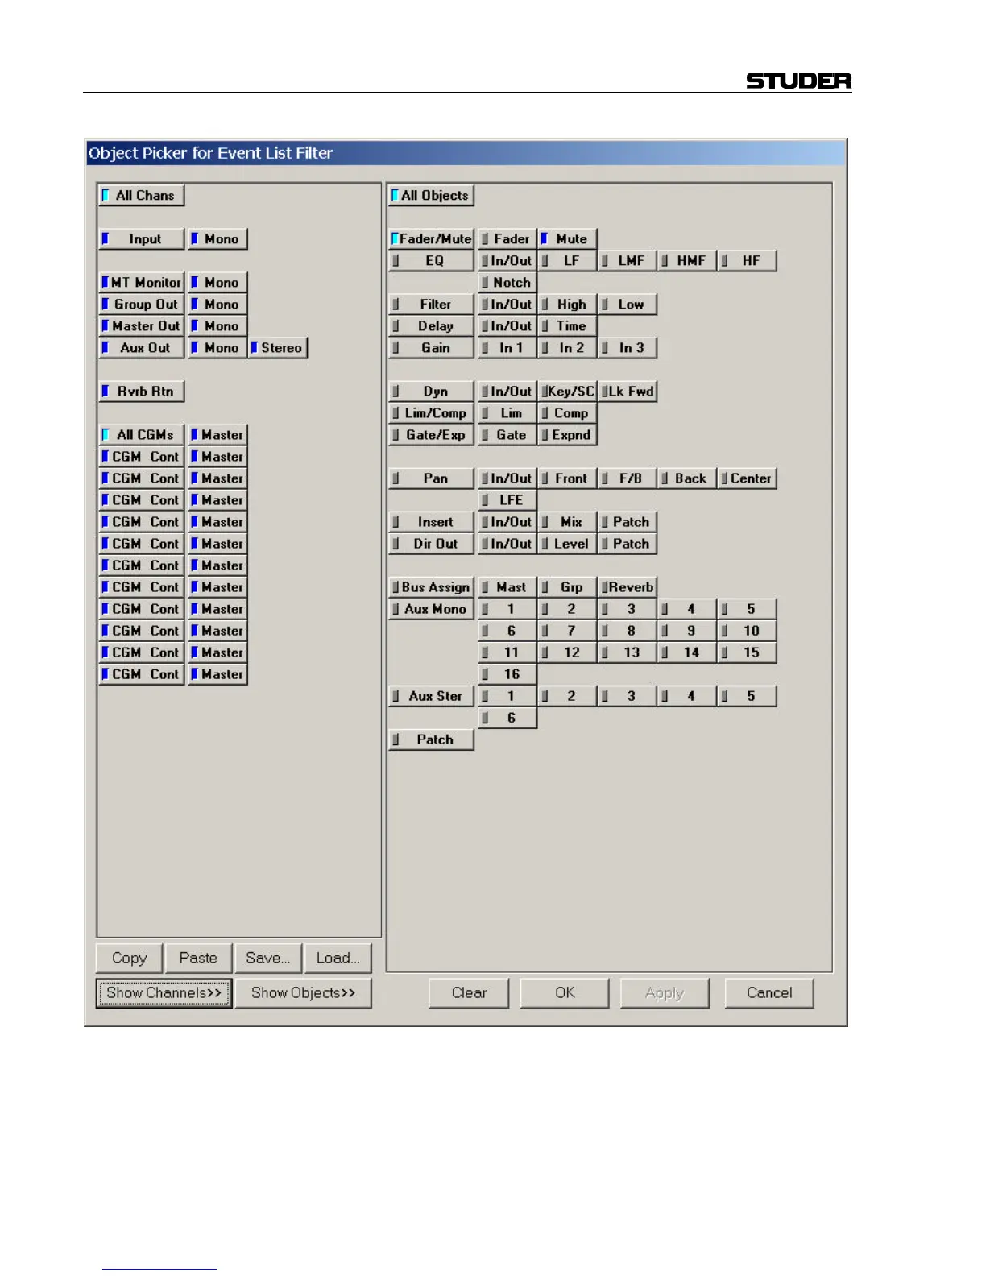Select the Key/SC dynamics object
The image size is (986, 1276).
[x=568, y=391]
